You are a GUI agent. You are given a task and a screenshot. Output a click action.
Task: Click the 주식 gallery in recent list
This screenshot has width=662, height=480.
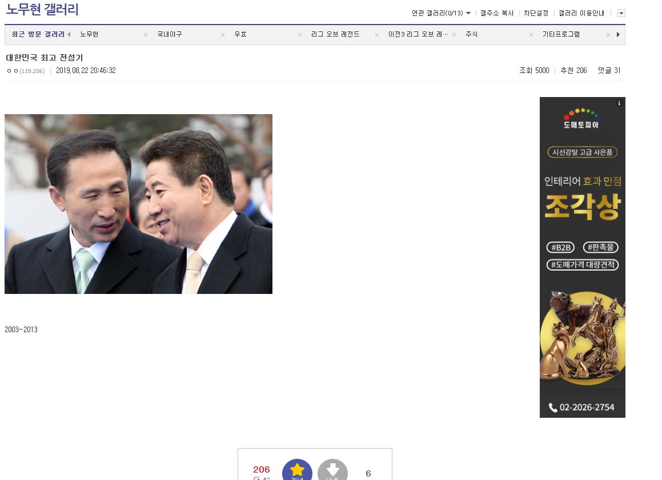tap(471, 35)
